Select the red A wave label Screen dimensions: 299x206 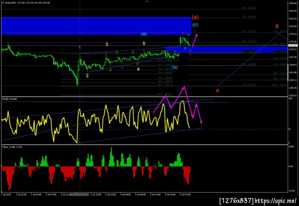click(x=217, y=91)
